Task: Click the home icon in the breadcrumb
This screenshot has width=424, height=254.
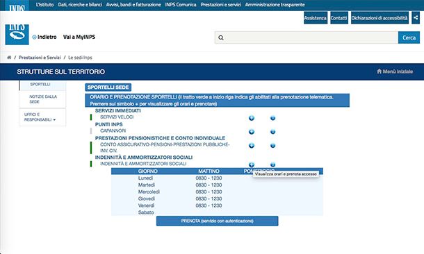Action: click(x=9, y=58)
